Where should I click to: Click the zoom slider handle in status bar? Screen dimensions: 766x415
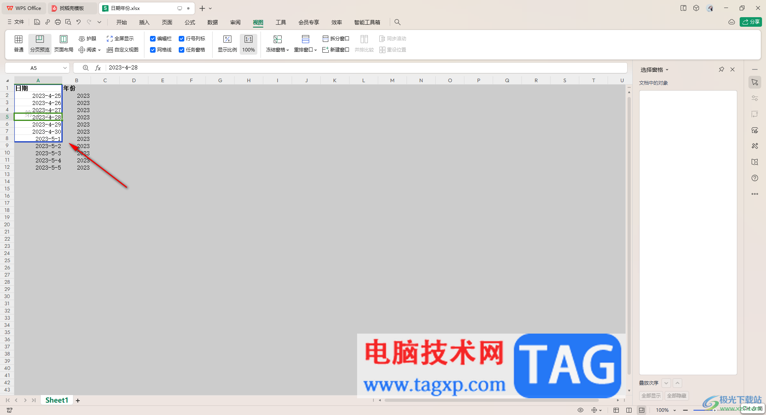(715, 410)
